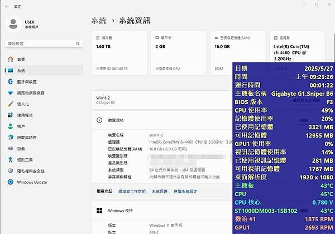The width and height of the screenshot is (335, 234).
Task: Click the 已使用視訊記憶體 281 MB row
Action: (x=284, y=160)
